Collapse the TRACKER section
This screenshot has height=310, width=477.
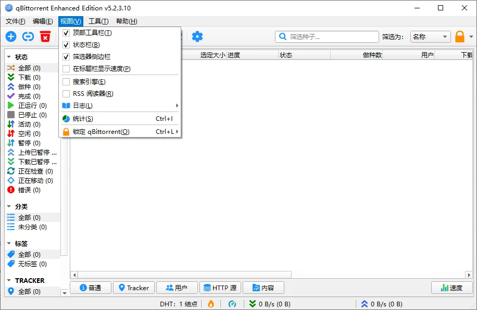pos(9,280)
